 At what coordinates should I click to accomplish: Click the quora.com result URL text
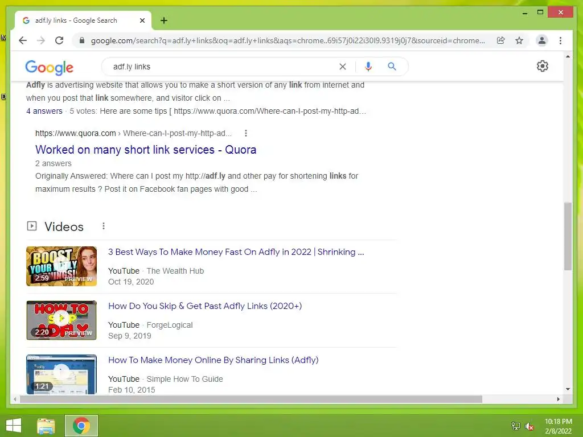coord(133,133)
